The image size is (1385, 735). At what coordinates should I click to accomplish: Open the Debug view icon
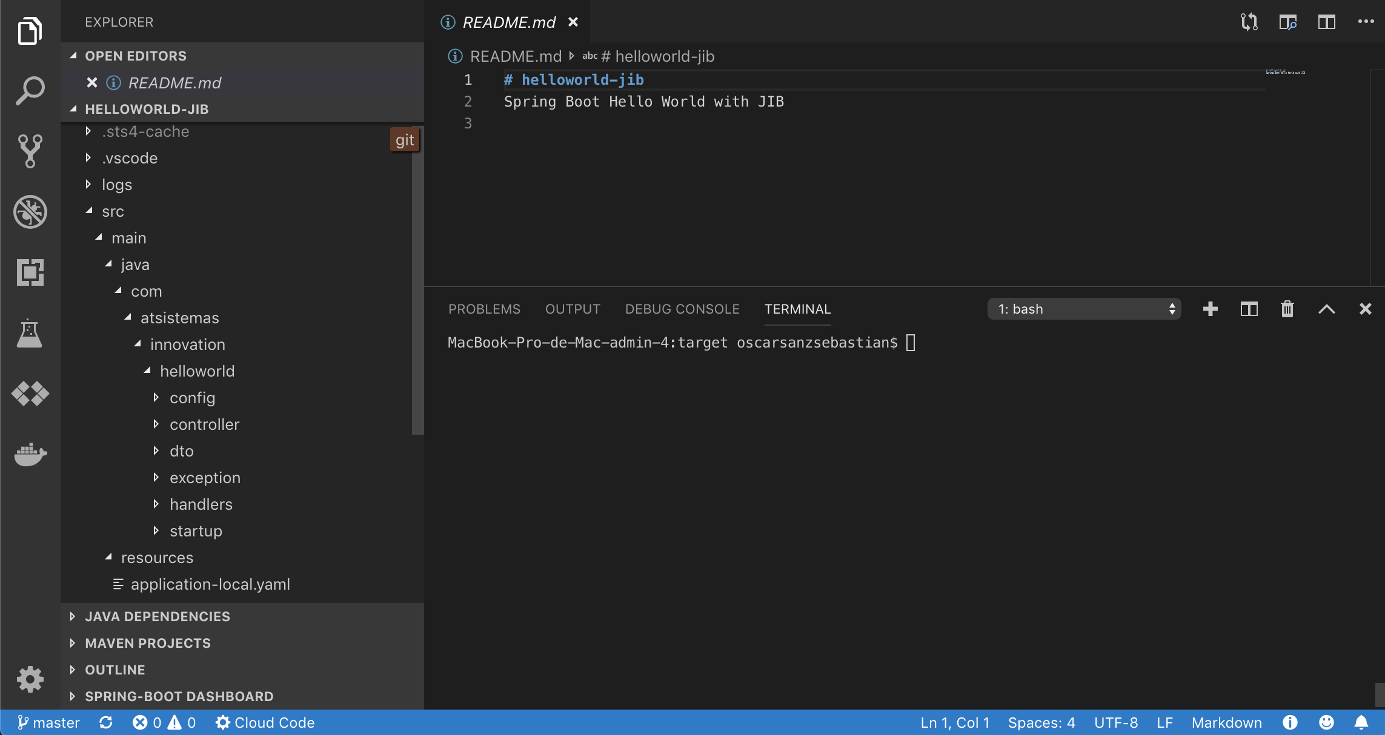(x=30, y=212)
